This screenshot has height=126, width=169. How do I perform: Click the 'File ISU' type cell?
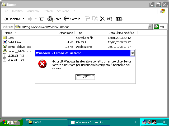81,42
